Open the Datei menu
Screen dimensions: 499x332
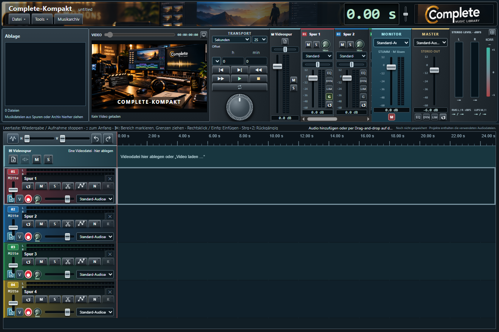coord(19,19)
